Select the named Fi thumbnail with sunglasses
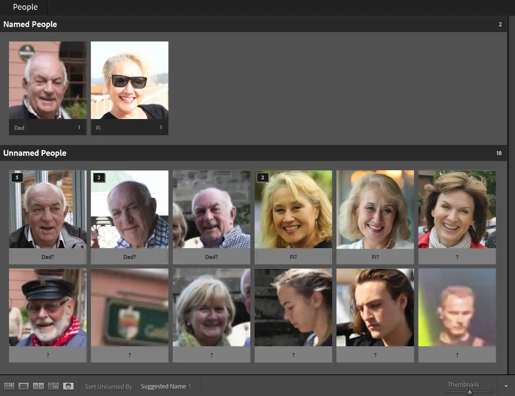The width and height of the screenshot is (515, 396). (x=129, y=80)
